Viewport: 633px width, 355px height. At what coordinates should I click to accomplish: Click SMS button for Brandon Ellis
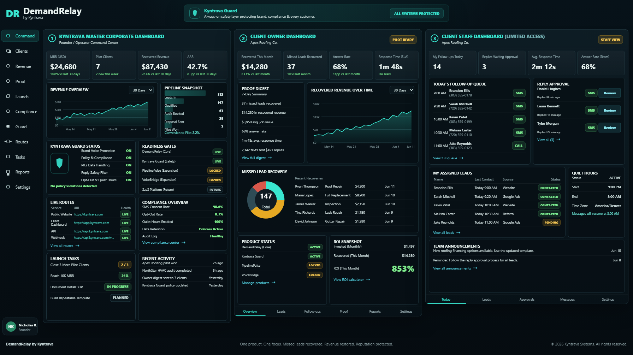tap(519, 93)
